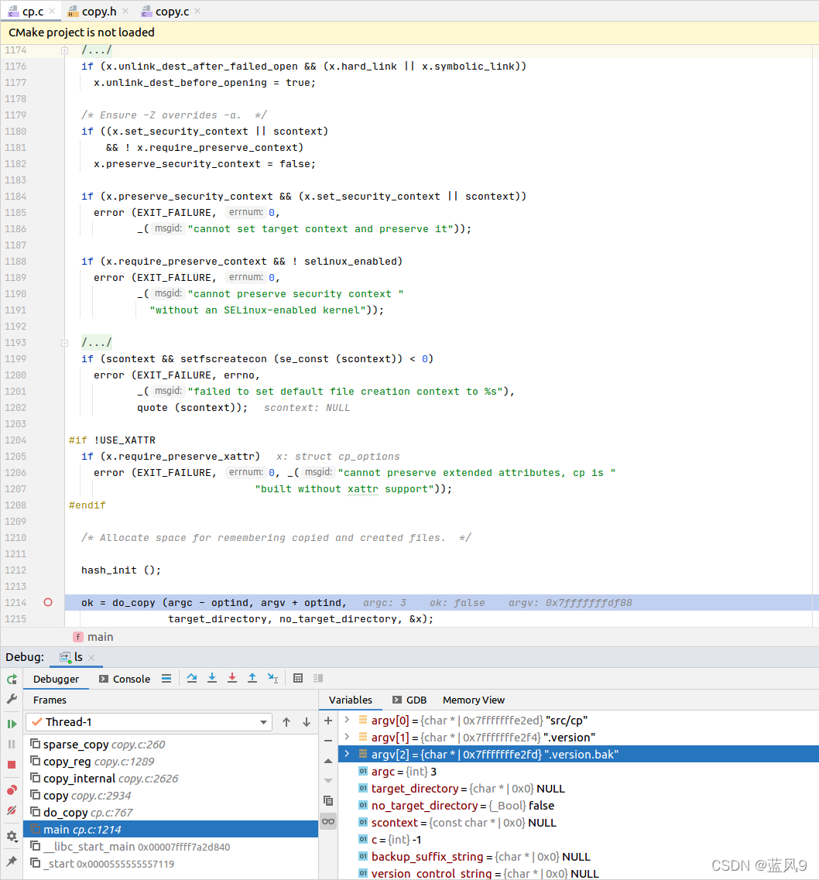
Task: Click the Step Over debugger icon
Action: point(192,679)
